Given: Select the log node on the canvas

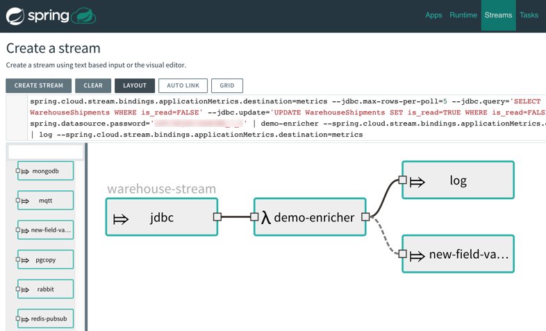Looking at the screenshot, I should (x=458, y=180).
